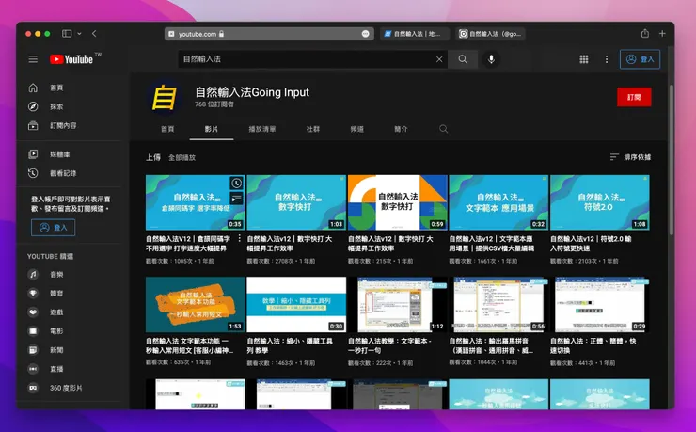The height and width of the screenshot is (432, 696).
Task: Open the 0:59 數字快打 video thumbnail
Action: 397,202
